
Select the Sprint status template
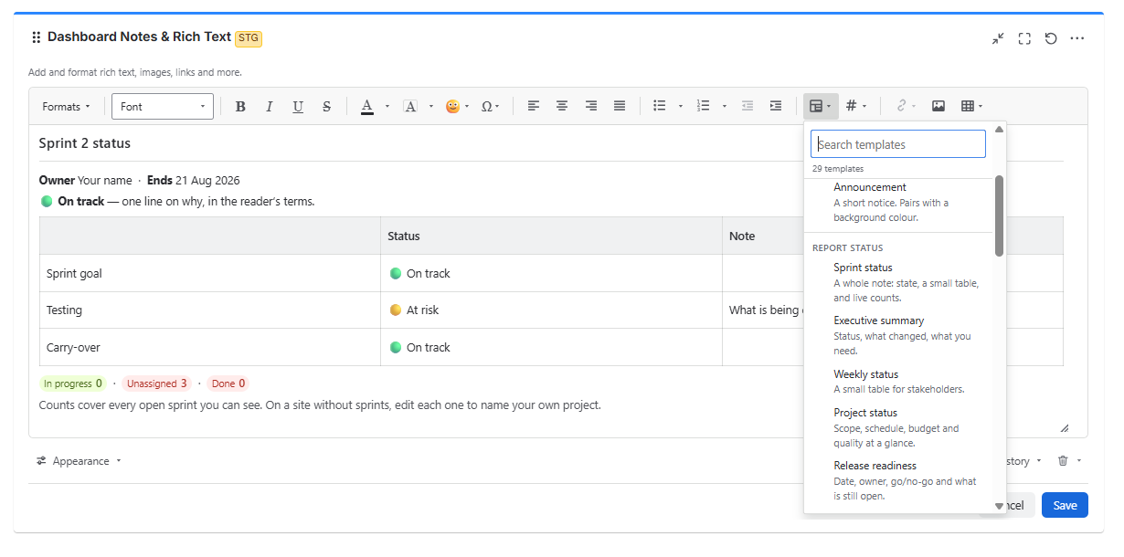click(x=898, y=282)
